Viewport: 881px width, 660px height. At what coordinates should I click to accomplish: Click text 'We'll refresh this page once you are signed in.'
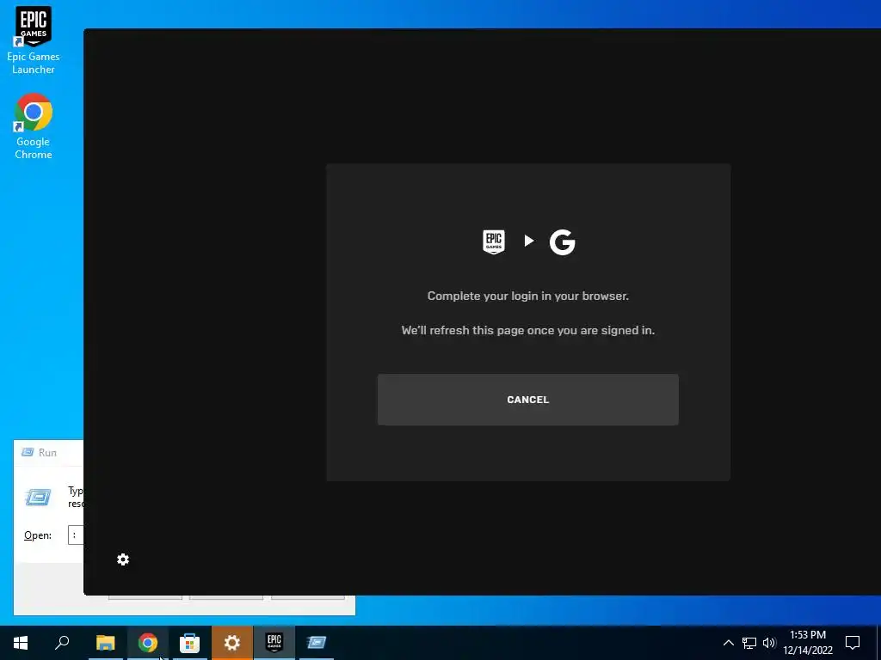tap(527, 331)
